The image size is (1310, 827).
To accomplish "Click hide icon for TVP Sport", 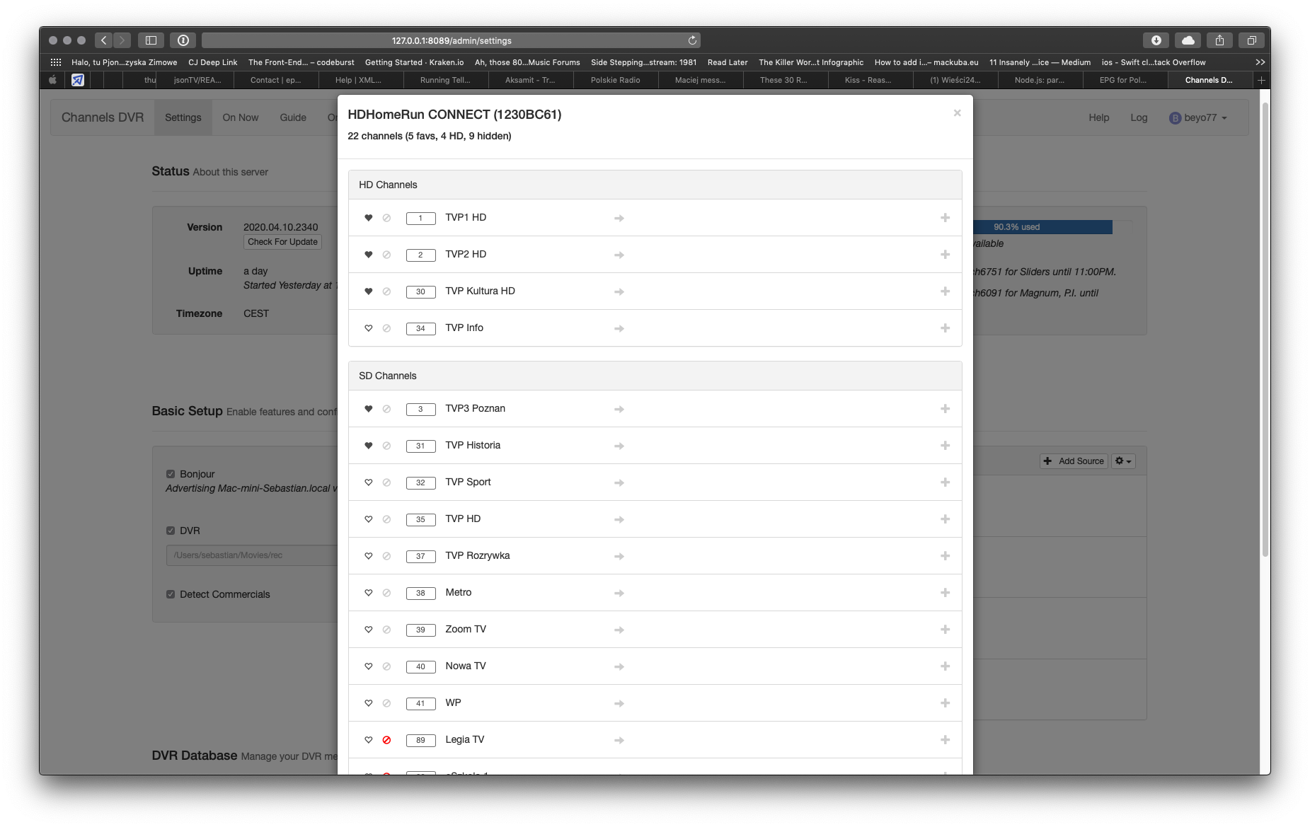I will [x=386, y=482].
